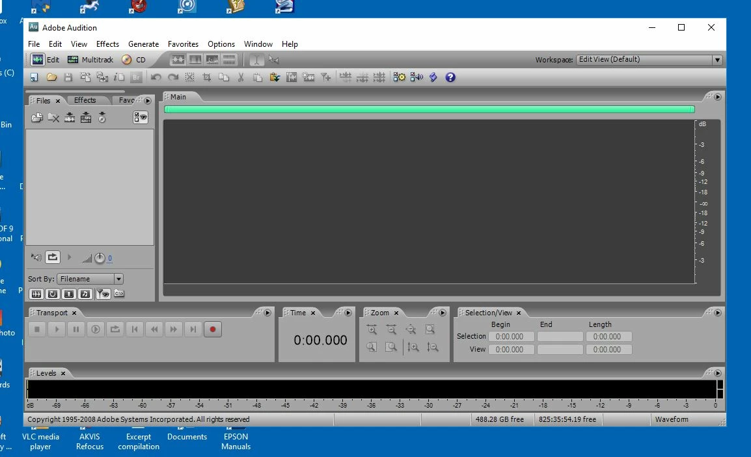The width and height of the screenshot is (751, 457).
Task: Toggle show audio files filter button
Action: (x=36, y=294)
